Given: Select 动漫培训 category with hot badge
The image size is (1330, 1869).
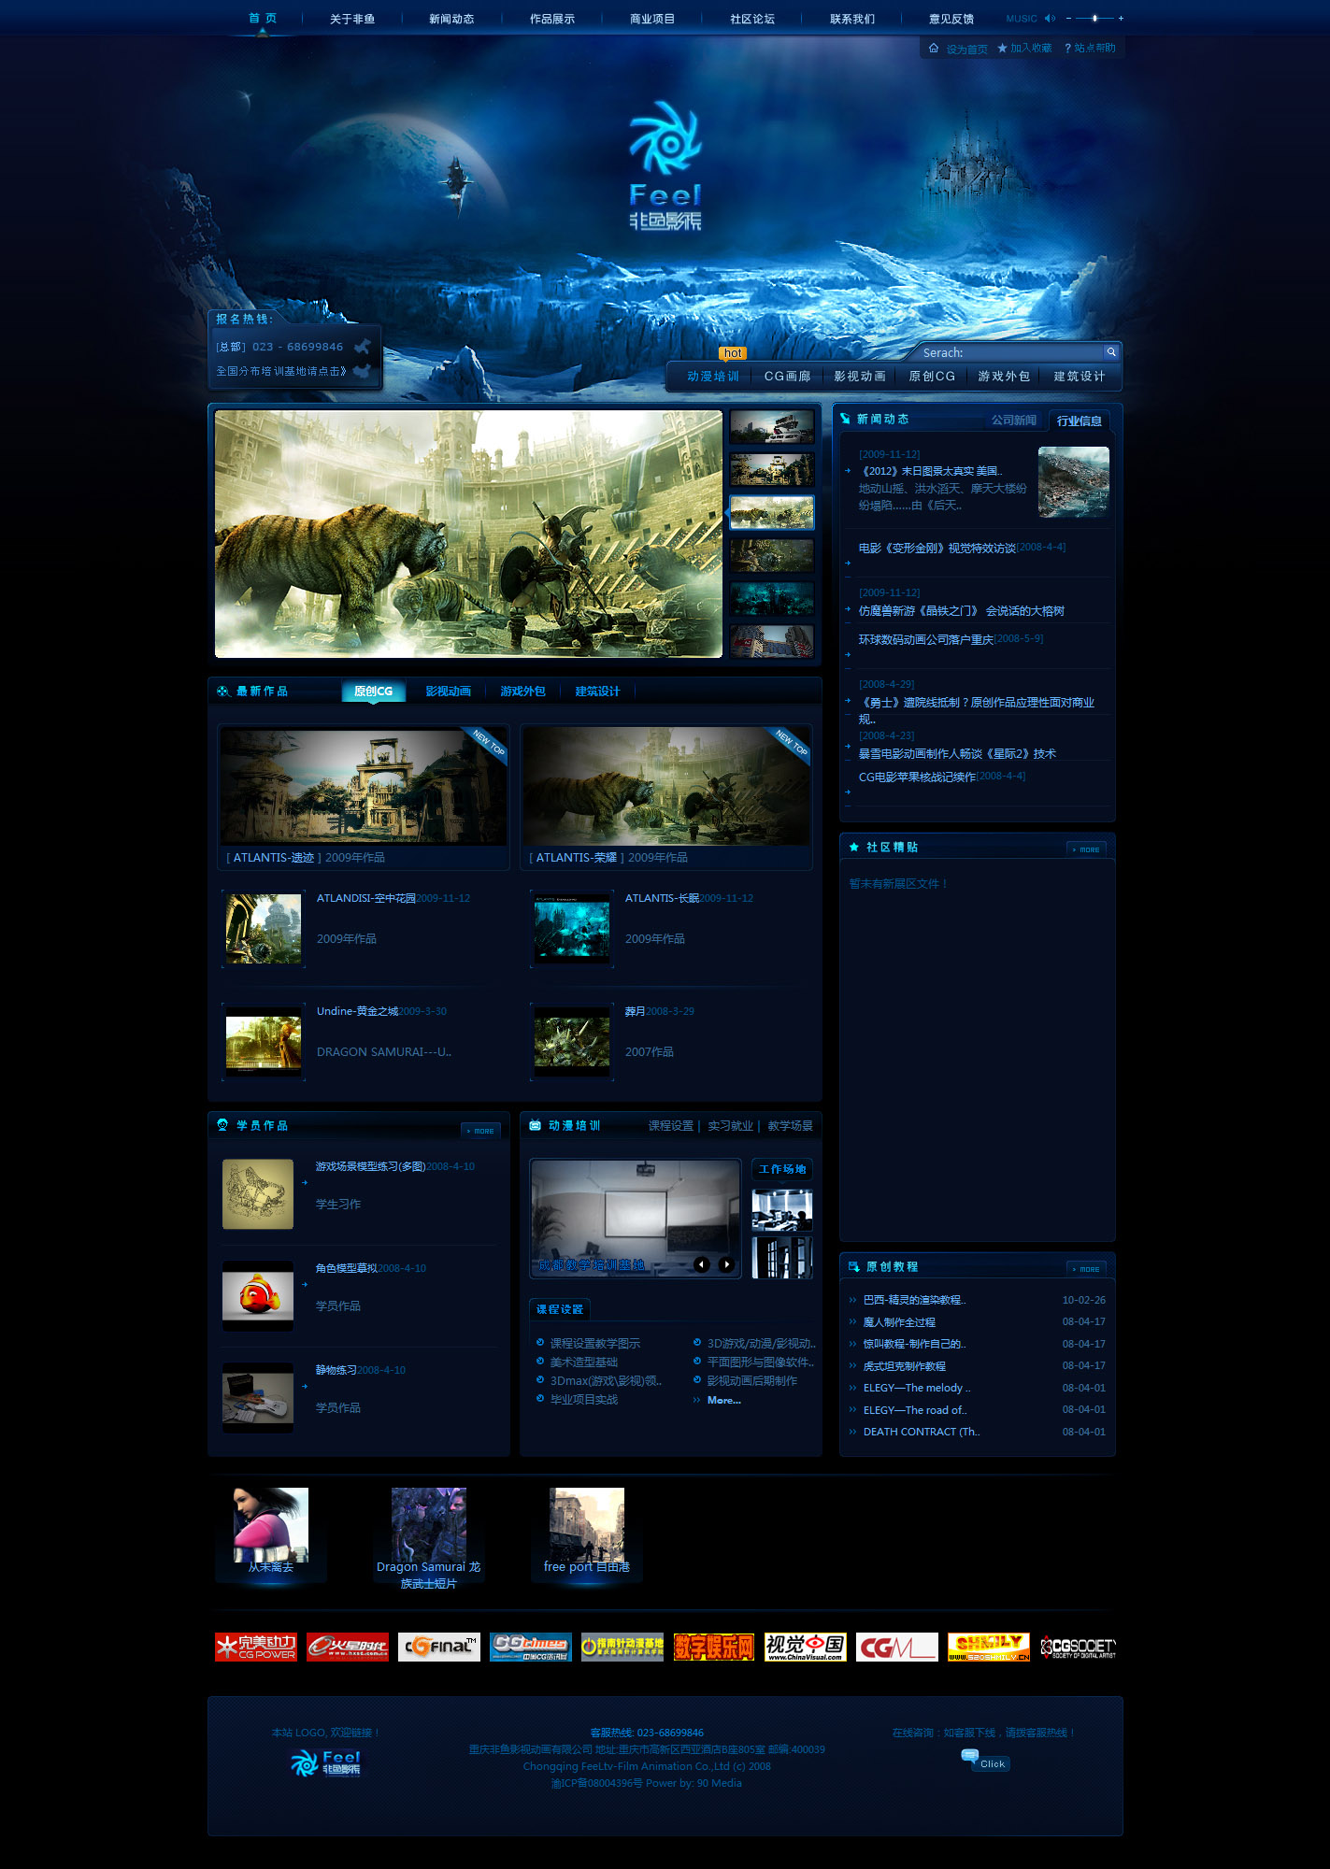Looking at the screenshot, I should click(x=713, y=376).
